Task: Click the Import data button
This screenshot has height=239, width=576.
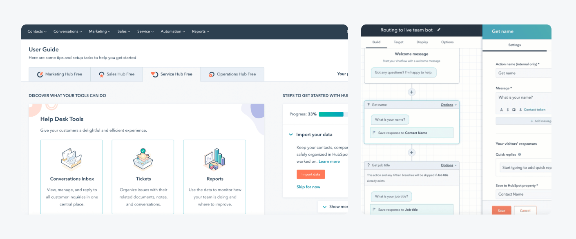Action: coord(311,174)
